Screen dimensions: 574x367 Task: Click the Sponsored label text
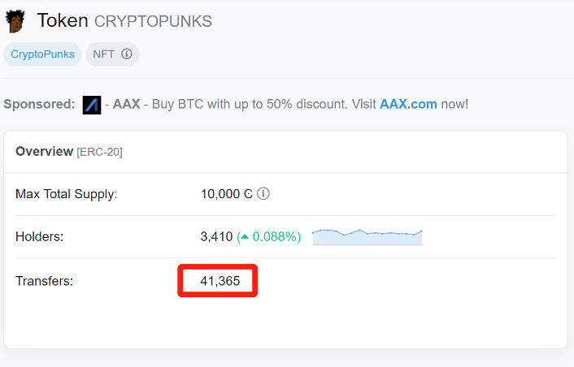[39, 104]
